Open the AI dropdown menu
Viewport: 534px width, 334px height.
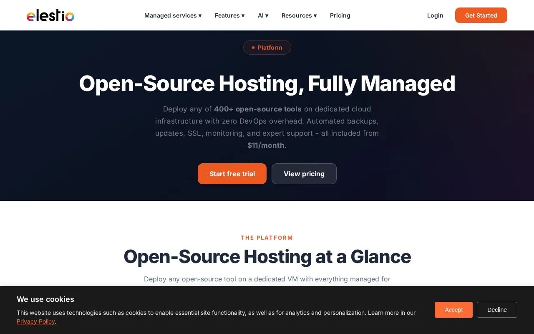tap(263, 15)
